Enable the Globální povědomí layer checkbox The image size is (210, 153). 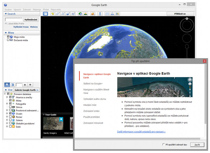tap(10, 123)
